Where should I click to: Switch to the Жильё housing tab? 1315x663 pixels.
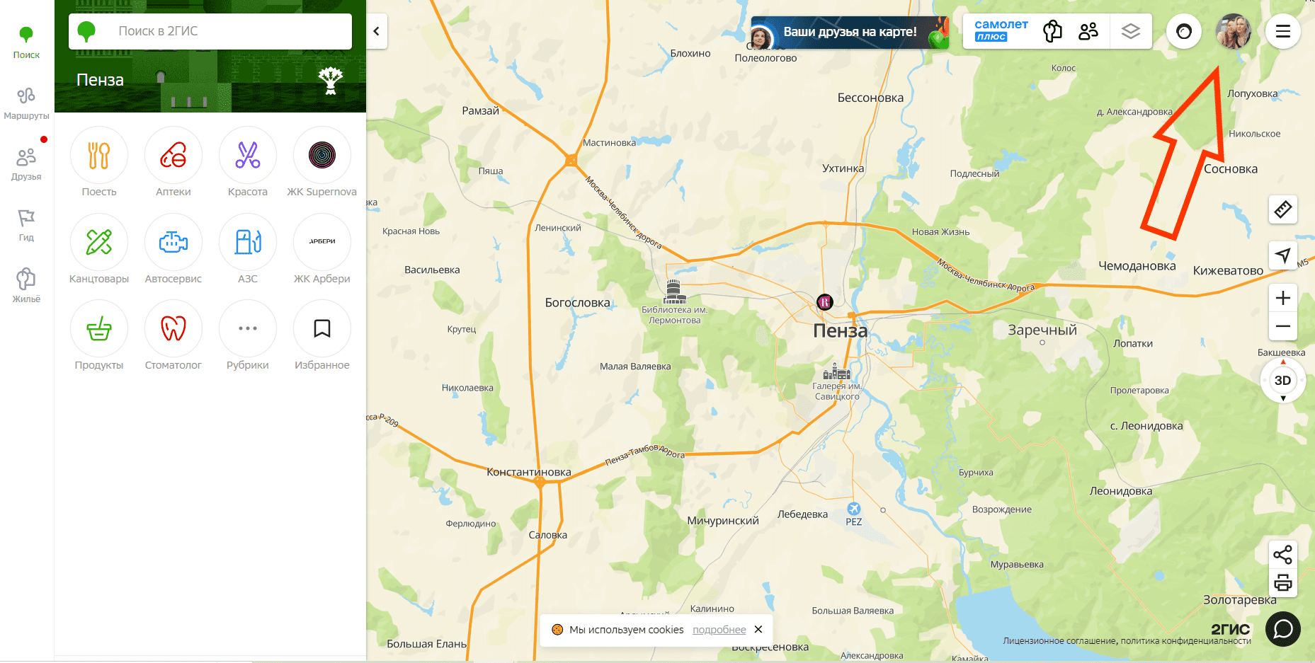[x=26, y=286]
